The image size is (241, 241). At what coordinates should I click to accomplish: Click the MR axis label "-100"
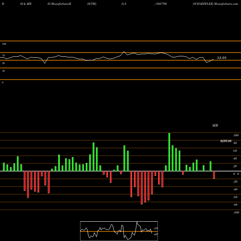pos(236,213)
